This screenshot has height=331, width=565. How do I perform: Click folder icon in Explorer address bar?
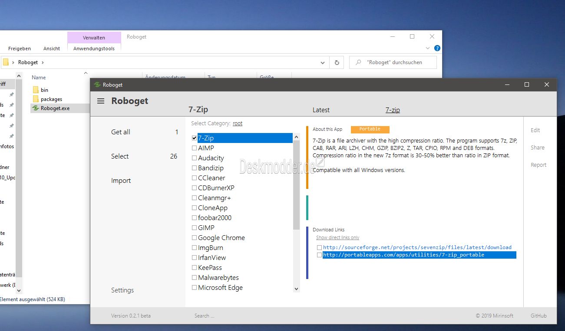[x=6, y=62]
